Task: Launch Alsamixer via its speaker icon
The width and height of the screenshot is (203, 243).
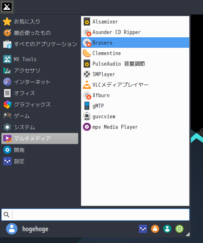Action: coord(87,21)
